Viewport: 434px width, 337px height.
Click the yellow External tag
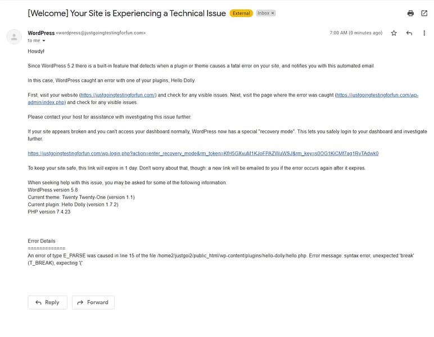tap(241, 13)
